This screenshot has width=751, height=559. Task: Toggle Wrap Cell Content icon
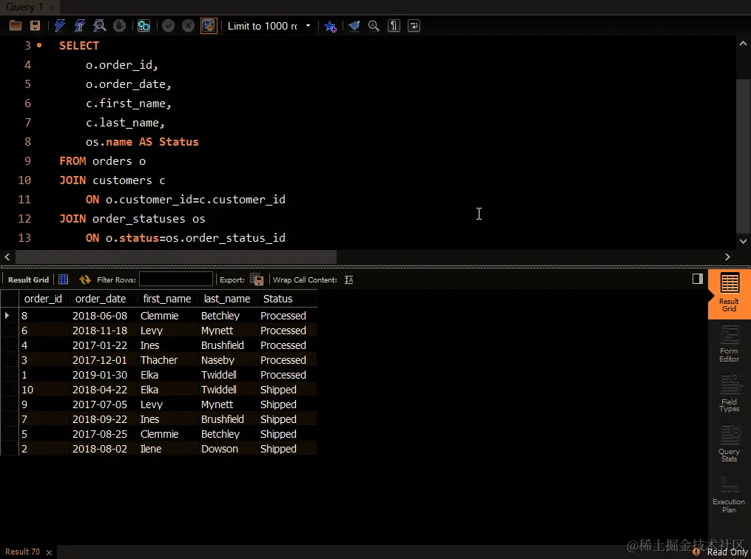pyautogui.click(x=348, y=279)
